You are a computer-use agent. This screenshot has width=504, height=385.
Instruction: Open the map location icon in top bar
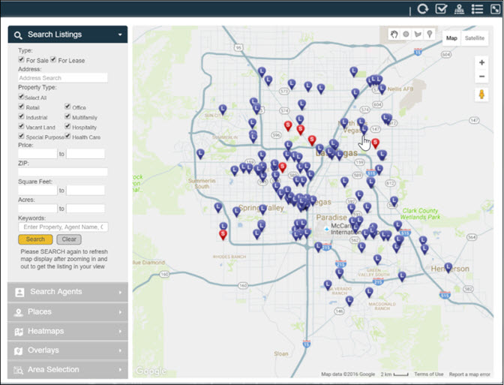(460, 9)
